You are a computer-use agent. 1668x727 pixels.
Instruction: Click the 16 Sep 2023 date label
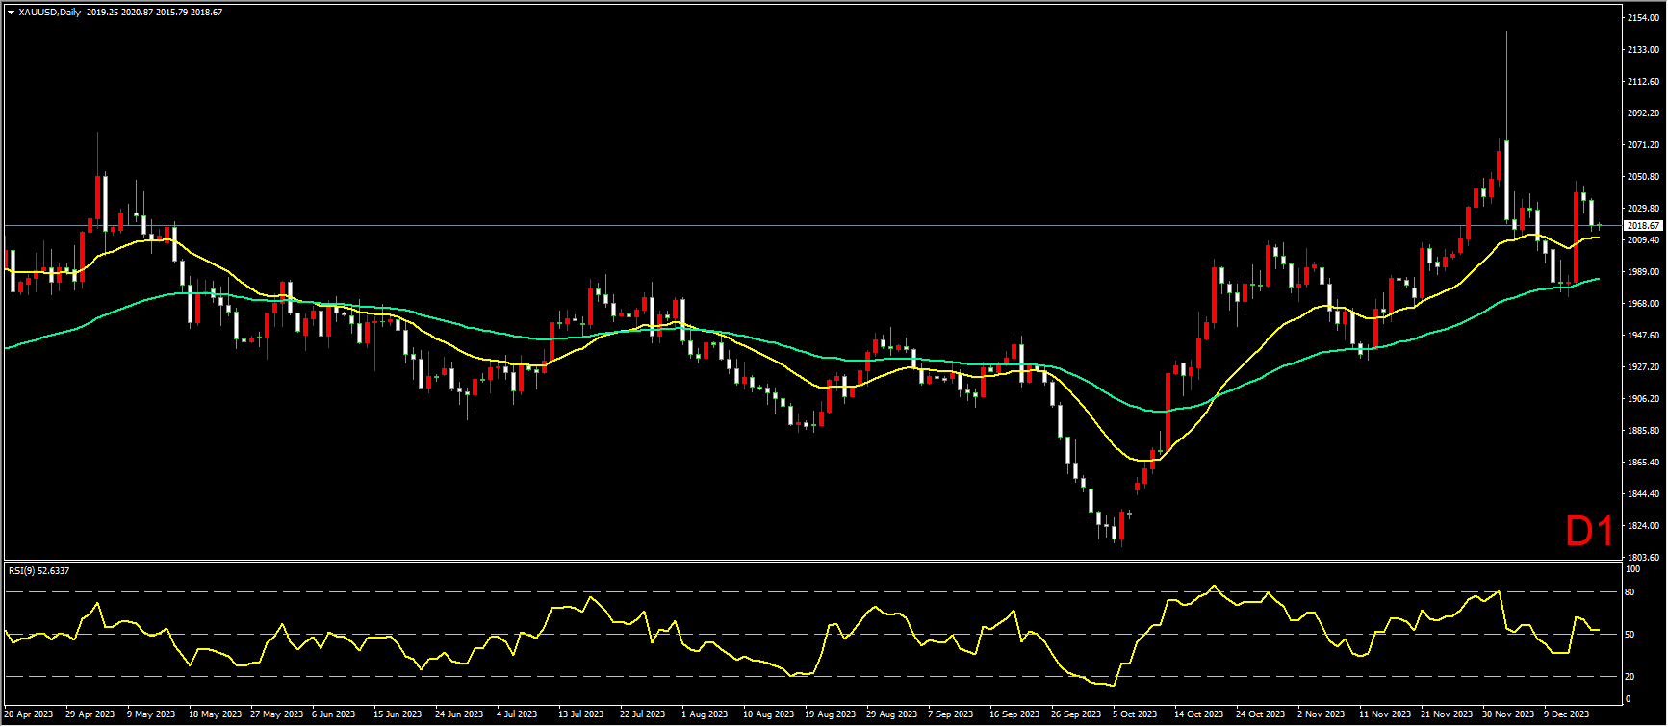click(x=1014, y=715)
